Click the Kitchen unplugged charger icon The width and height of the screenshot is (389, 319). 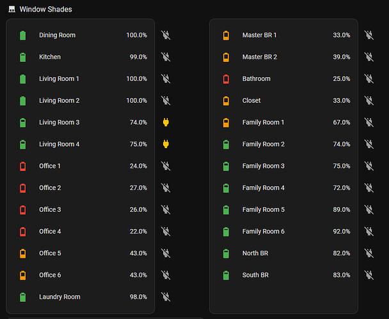coord(165,57)
